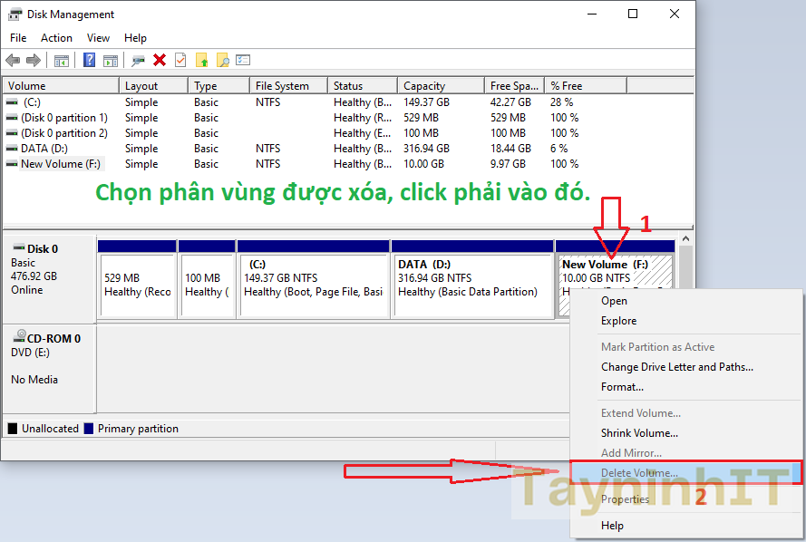Click the blue Help question mark icon
Viewport: 806px width, 542px height.
pos(89,61)
